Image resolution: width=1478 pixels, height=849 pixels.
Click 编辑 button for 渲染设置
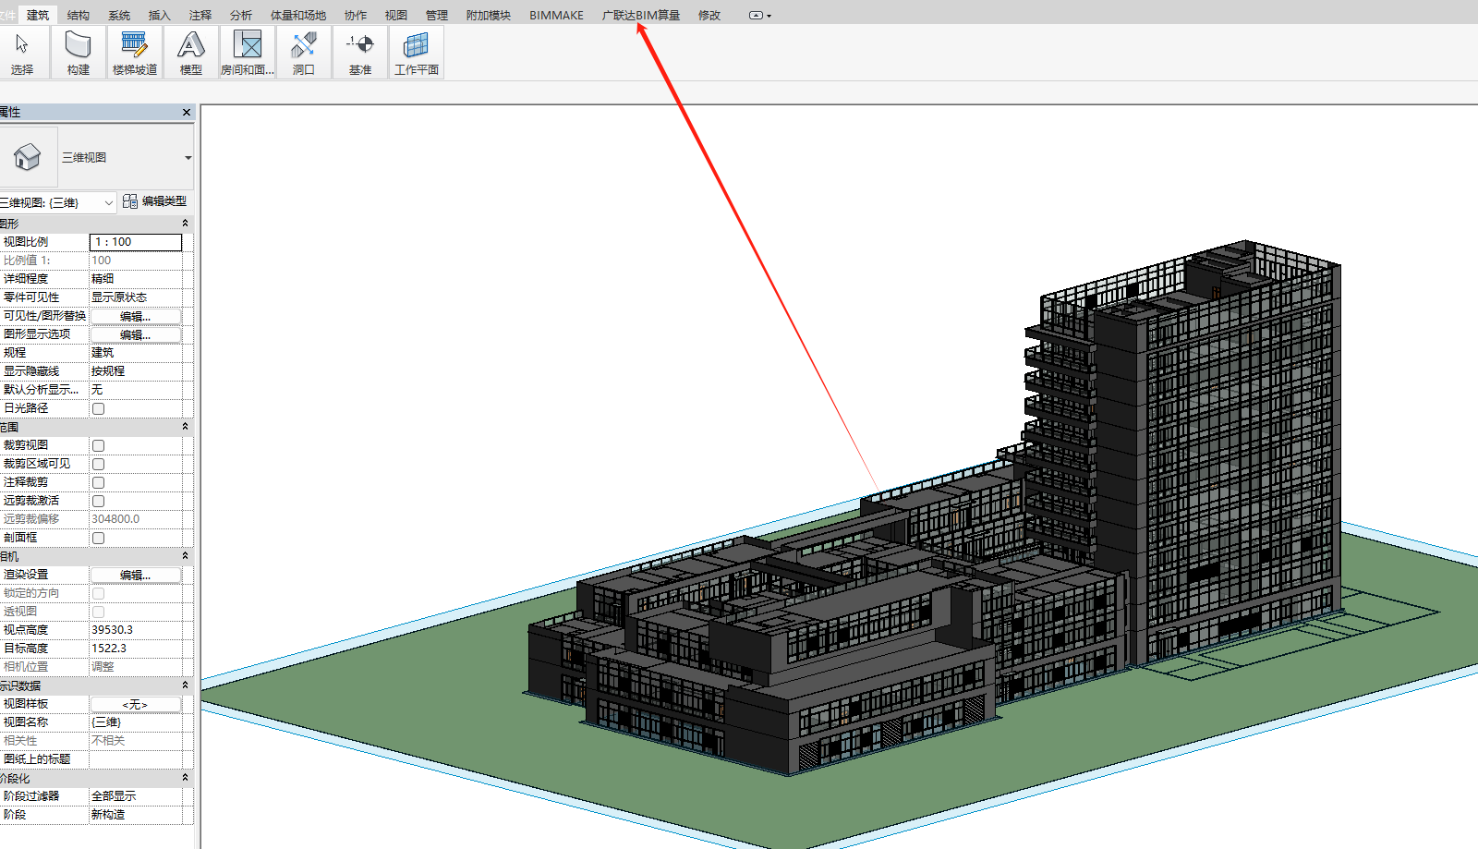136,575
